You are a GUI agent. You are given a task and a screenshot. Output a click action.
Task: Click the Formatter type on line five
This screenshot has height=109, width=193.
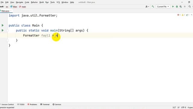point(31,35)
